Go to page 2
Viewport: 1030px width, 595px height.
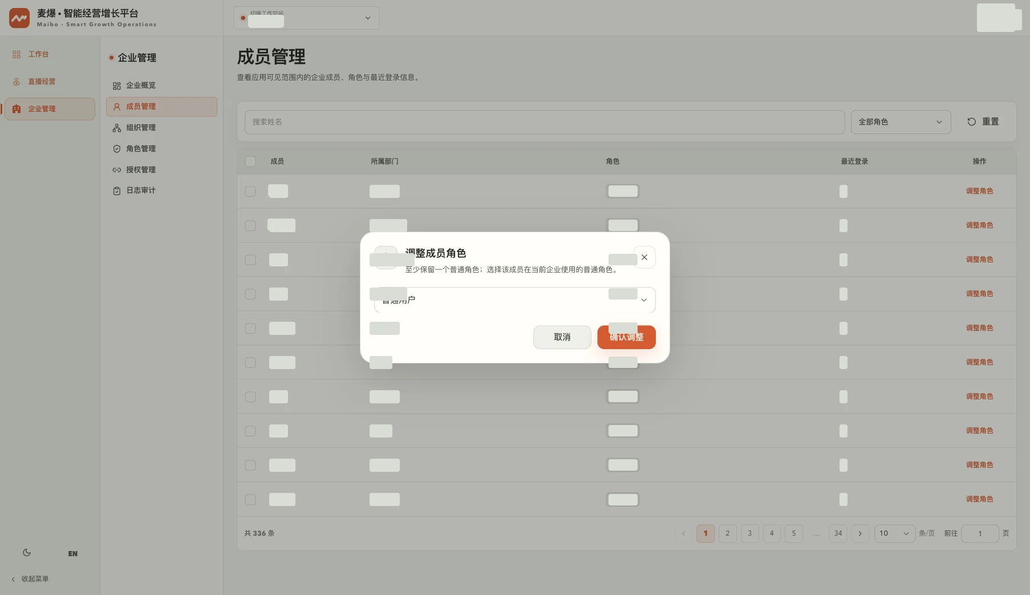[728, 533]
